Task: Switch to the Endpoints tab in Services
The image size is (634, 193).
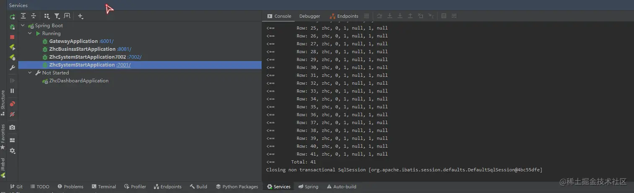Action: [x=344, y=16]
